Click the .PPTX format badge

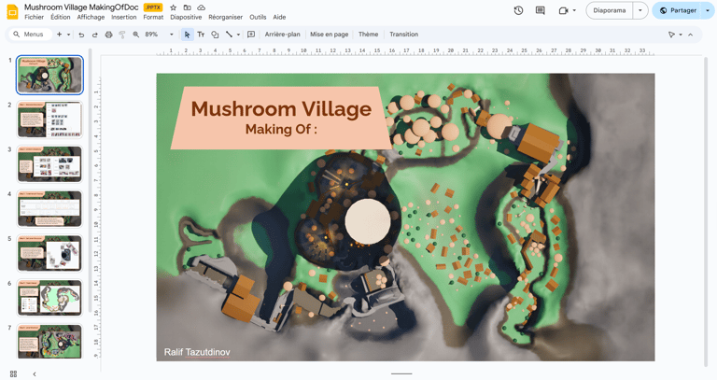pyautogui.click(x=153, y=7)
